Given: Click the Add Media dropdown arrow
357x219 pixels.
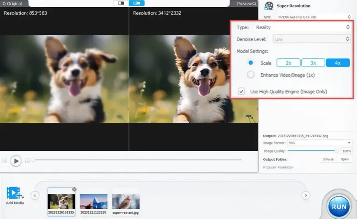Looking at the screenshot, I should (23, 197).
